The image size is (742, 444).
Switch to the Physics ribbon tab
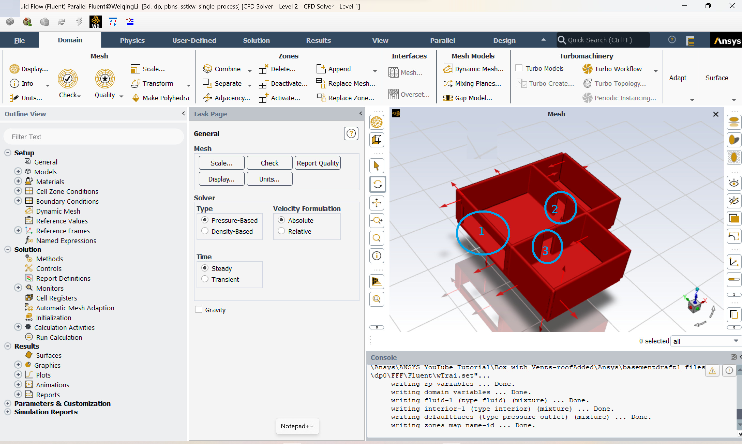pos(132,40)
